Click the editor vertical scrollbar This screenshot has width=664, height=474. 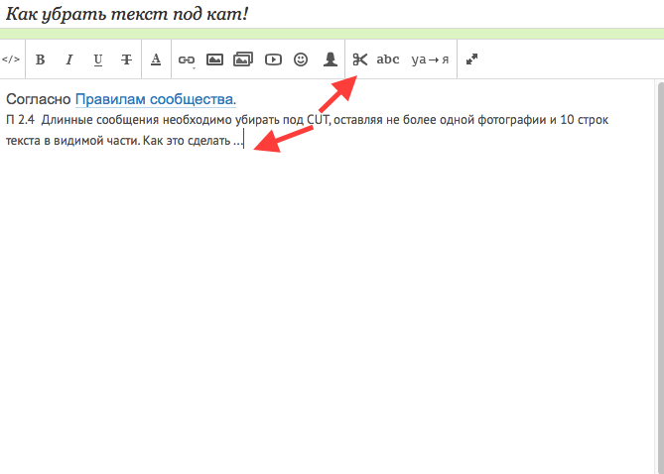coord(659,278)
